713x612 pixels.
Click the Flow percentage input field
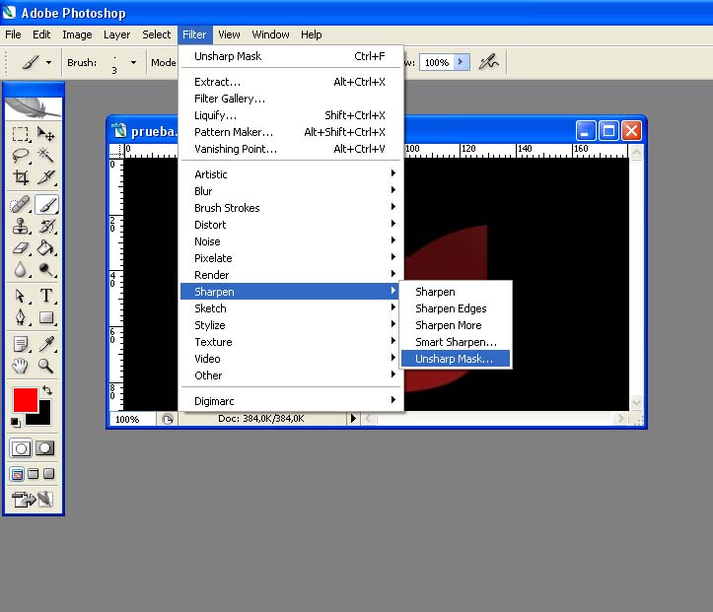(x=437, y=62)
